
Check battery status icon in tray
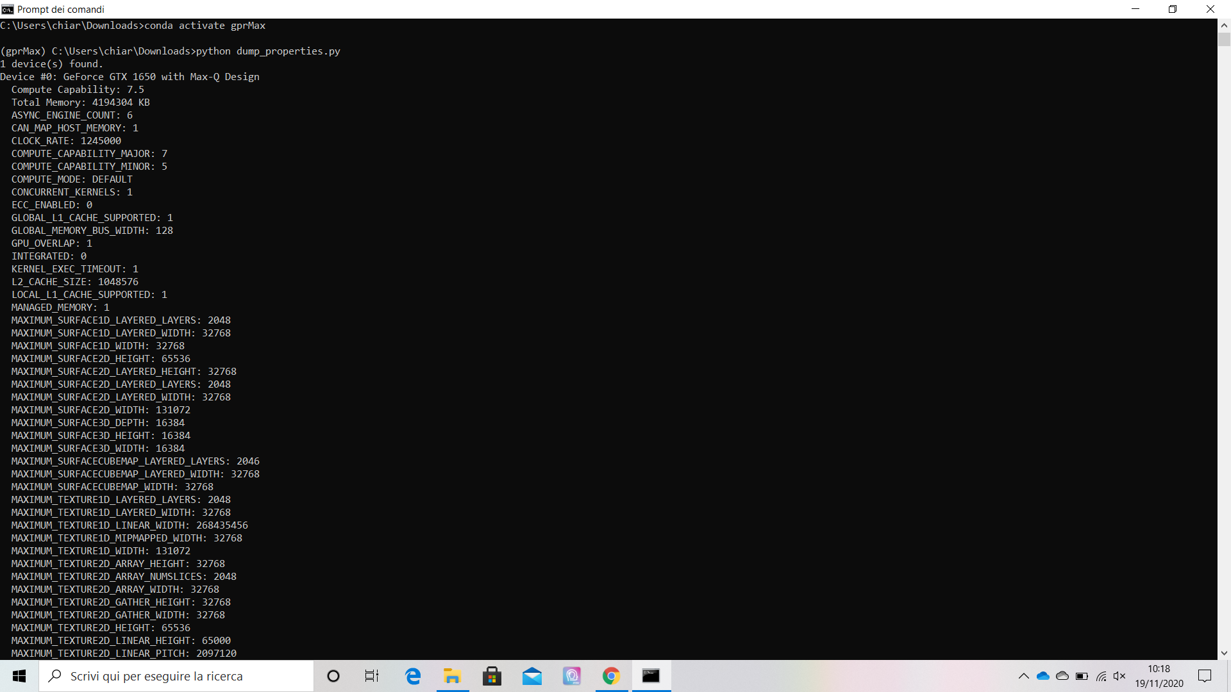click(x=1082, y=676)
